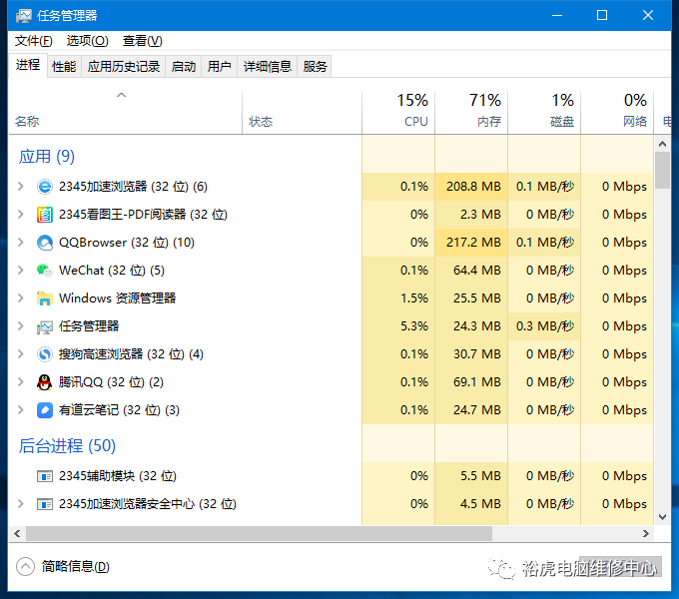Expand the WeChat process group

coord(20,271)
